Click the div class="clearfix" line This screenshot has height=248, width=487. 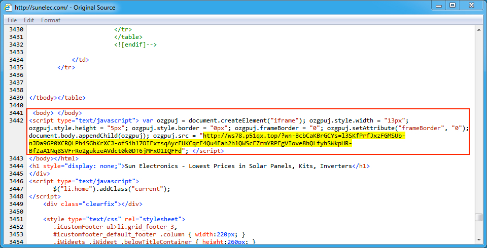92,204
